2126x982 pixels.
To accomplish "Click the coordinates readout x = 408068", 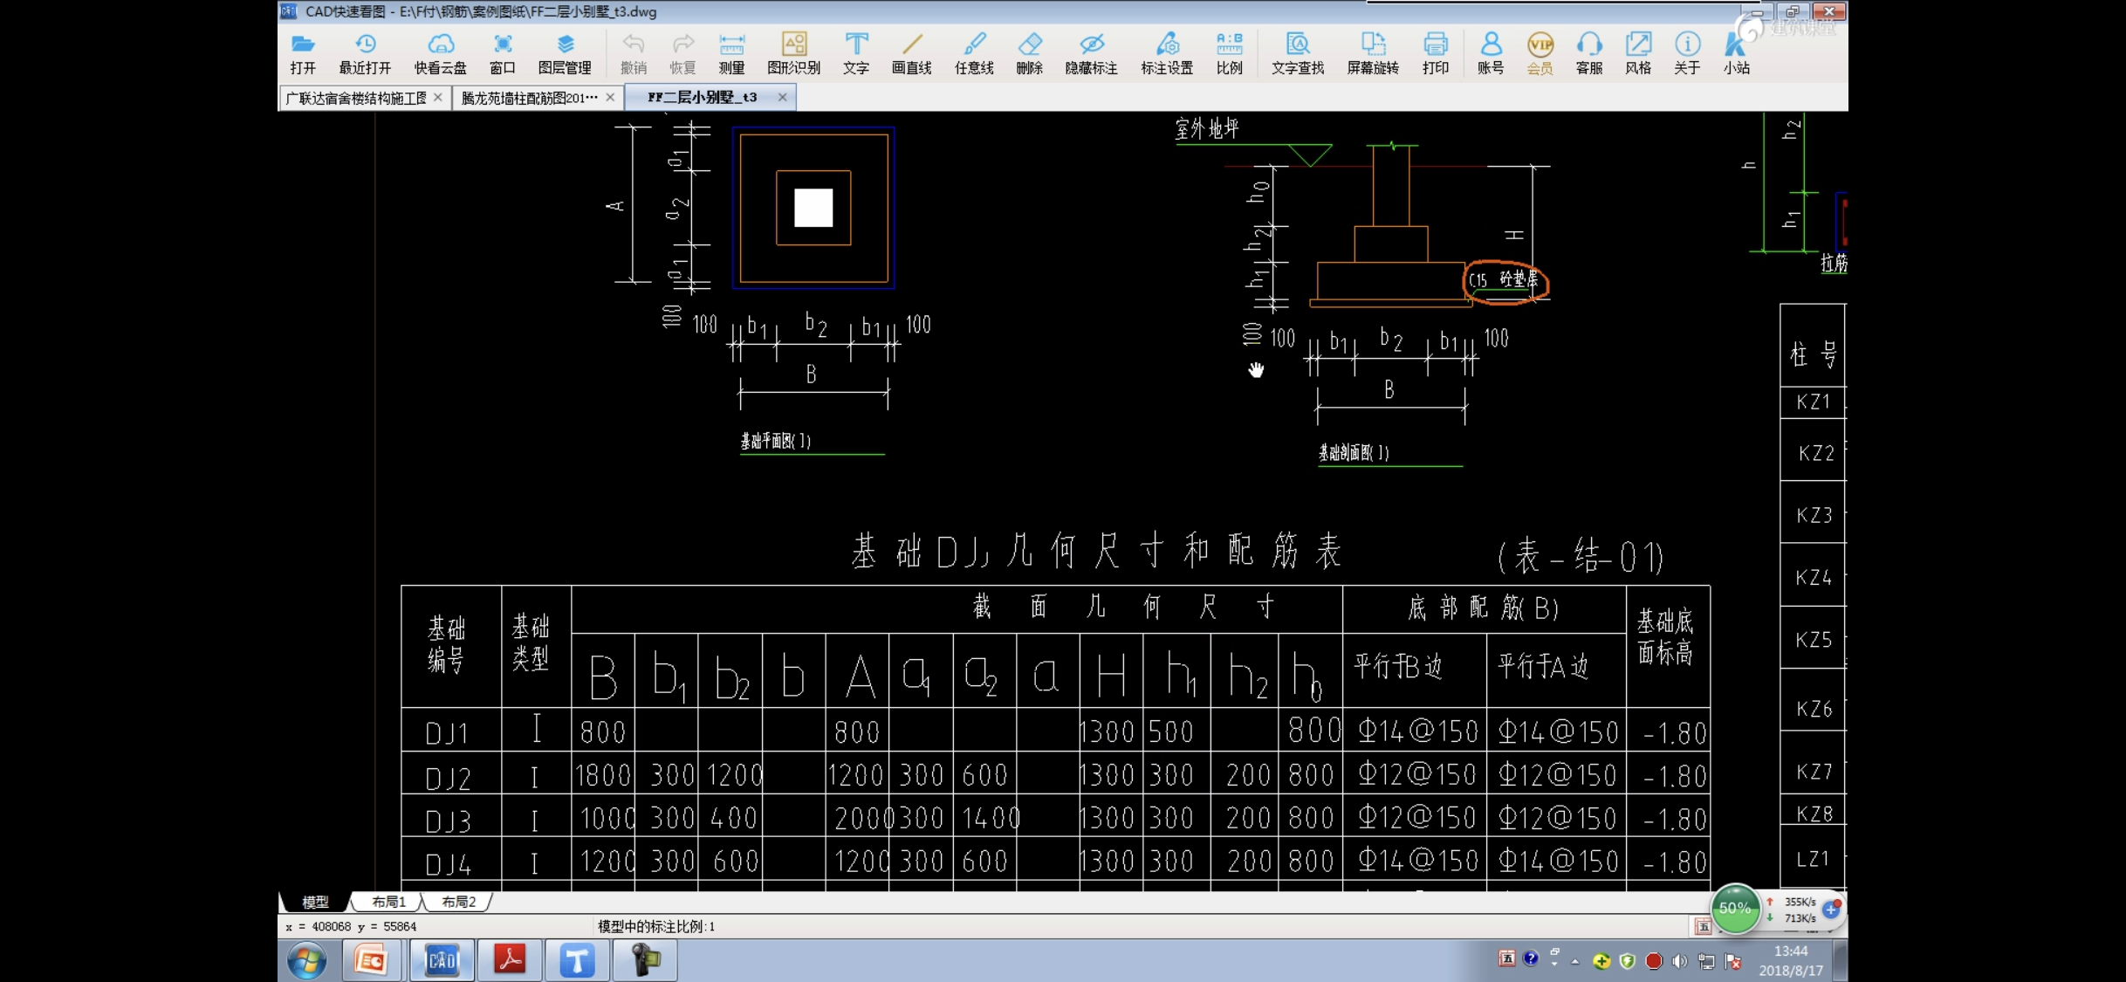I will (x=352, y=926).
